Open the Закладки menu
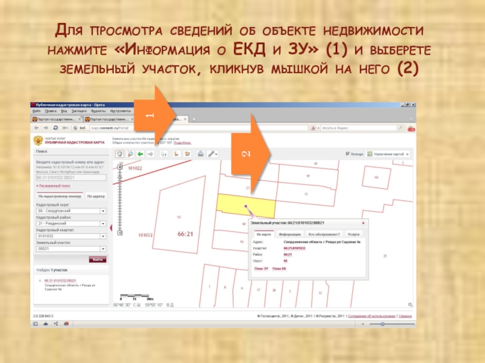 click(79, 111)
